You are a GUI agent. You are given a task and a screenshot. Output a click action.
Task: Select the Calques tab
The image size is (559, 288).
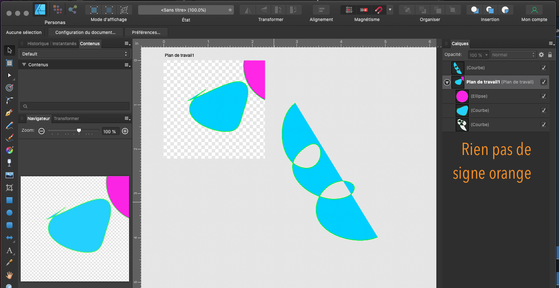pos(460,44)
